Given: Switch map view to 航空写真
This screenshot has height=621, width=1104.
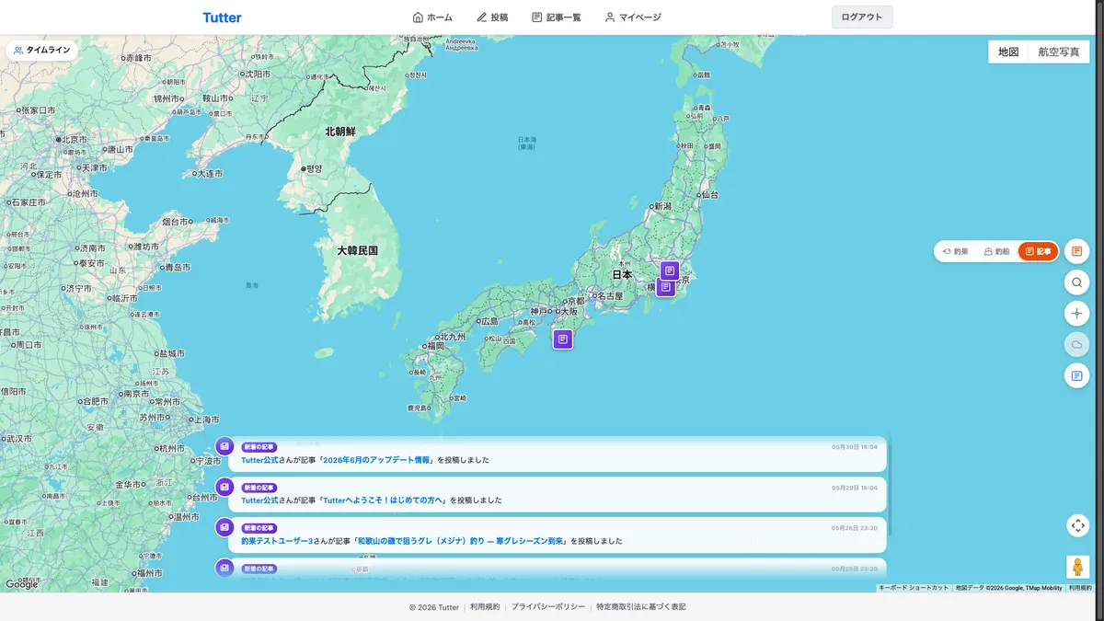Looking at the screenshot, I should point(1059,52).
